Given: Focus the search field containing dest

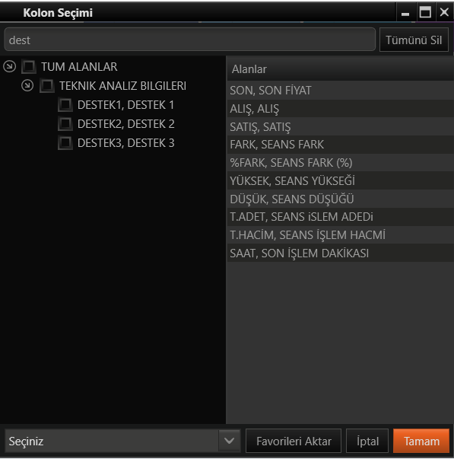Looking at the screenshot, I should (189, 40).
